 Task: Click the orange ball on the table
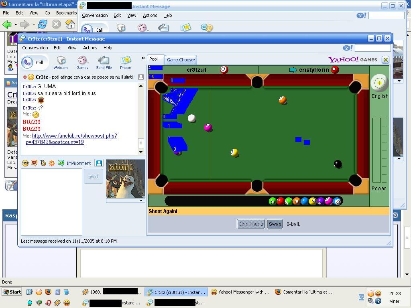tap(283, 100)
